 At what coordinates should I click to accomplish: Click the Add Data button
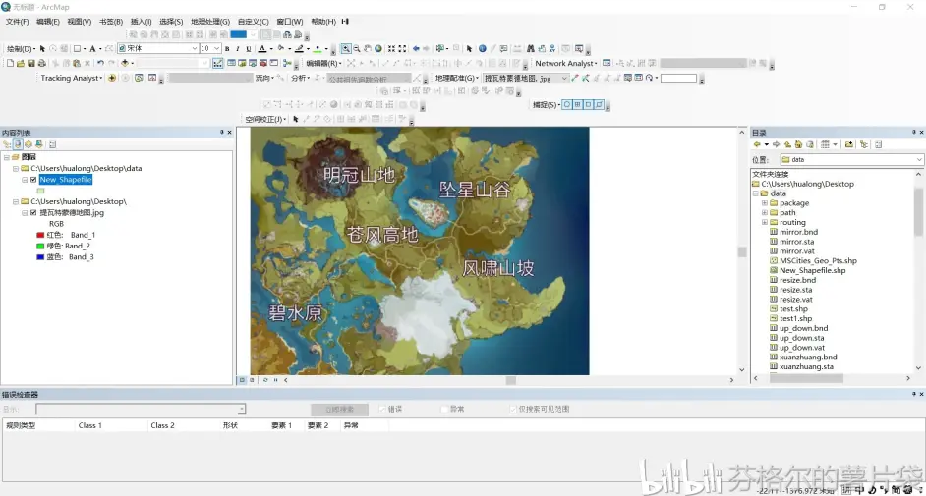125,63
